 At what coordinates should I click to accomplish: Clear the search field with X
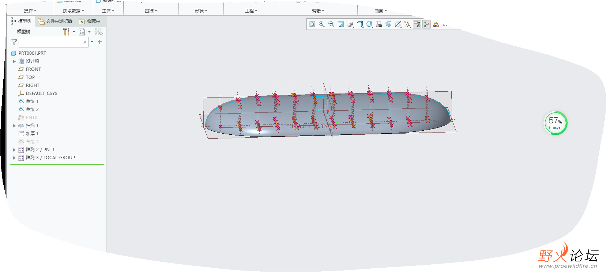85,42
